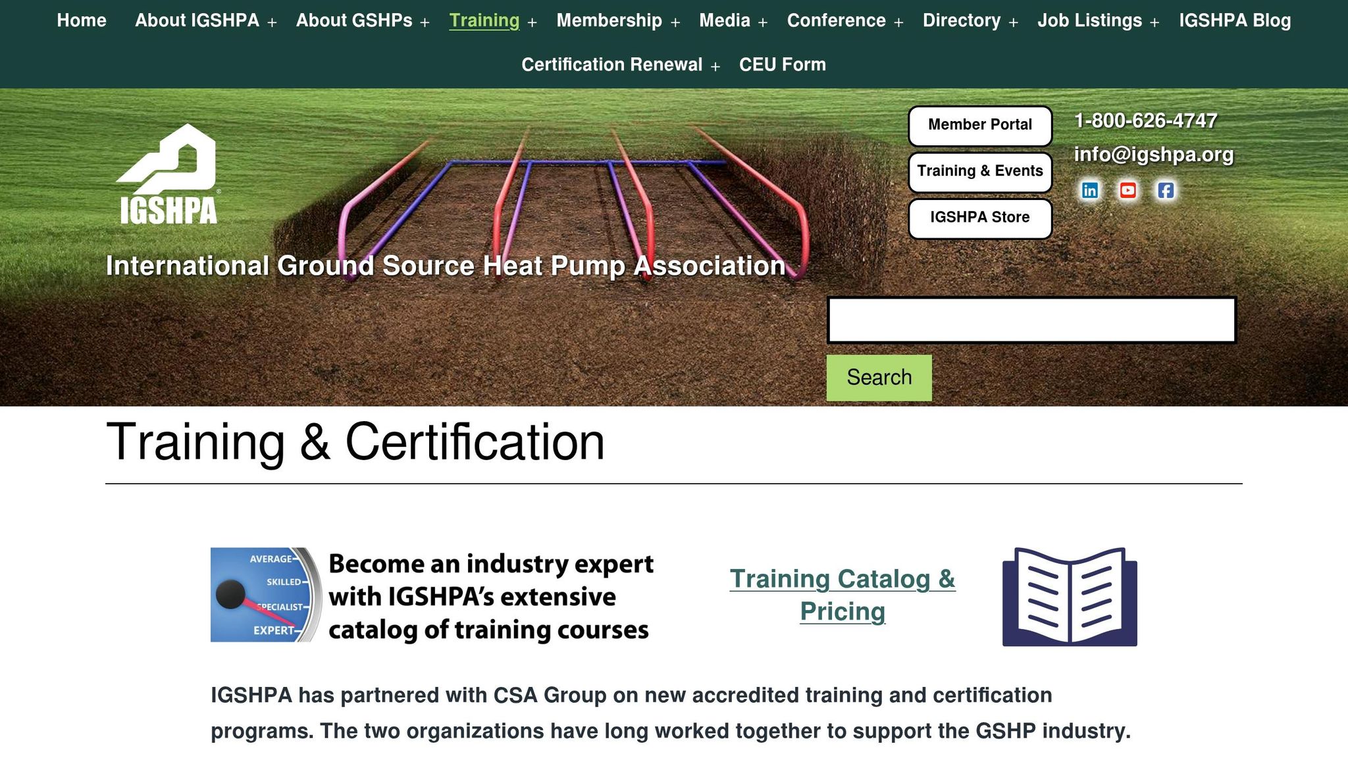The image size is (1348, 758).
Task: Click the expertise gauge banner image
Action: tap(266, 595)
